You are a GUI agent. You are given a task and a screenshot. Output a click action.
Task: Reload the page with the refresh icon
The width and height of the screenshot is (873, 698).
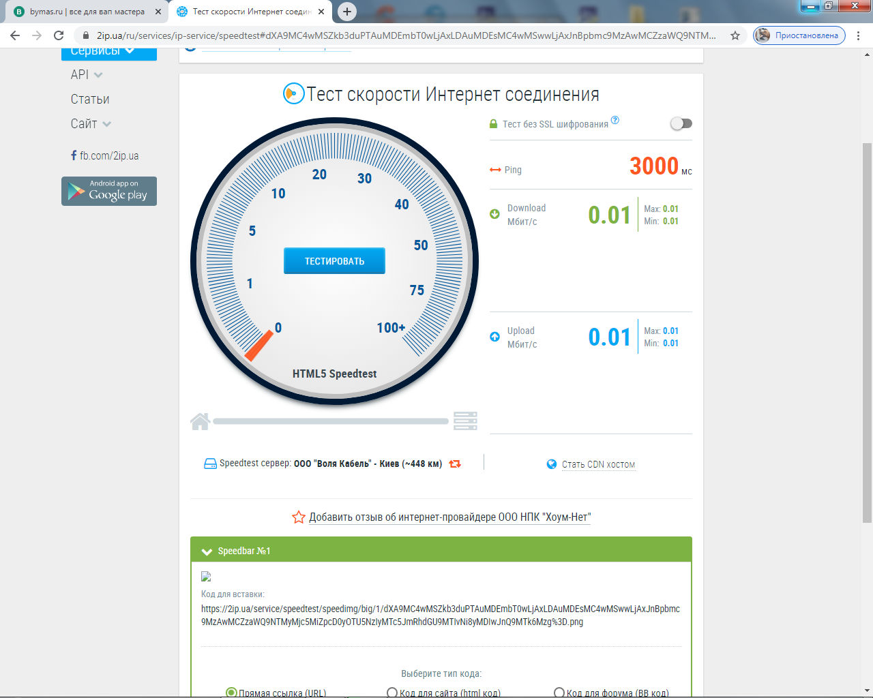click(x=59, y=35)
